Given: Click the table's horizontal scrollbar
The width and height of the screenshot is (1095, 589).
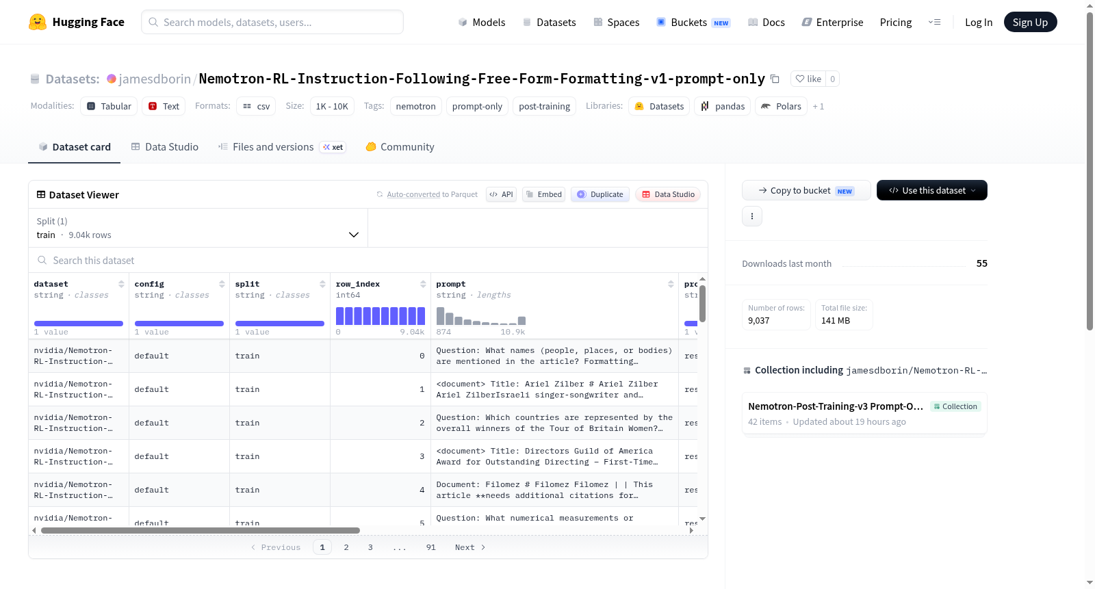Looking at the screenshot, I should tap(201, 530).
